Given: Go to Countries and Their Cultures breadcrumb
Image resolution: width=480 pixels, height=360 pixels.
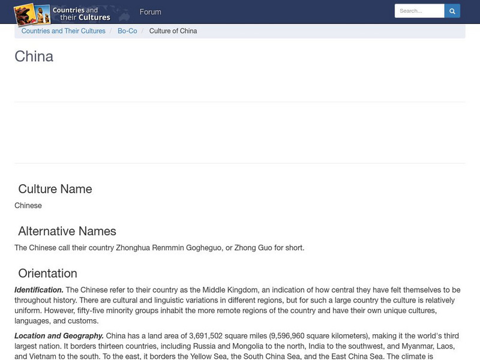Looking at the screenshot, I should 64,31.
